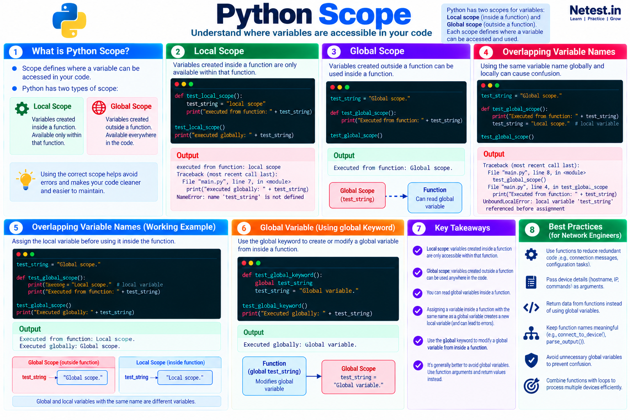Click the network hierarchy icon next to 'Keep function names meaningful'
The image size is (630, 420).
(x=531, y=333)
